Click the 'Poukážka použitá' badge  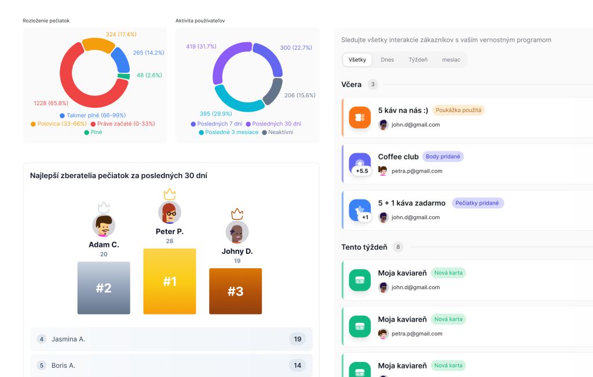459,110
